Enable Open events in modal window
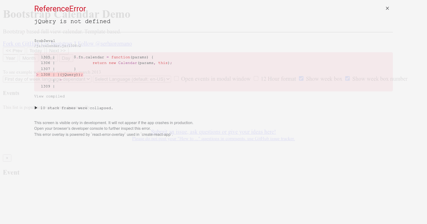 pos(176,78)
